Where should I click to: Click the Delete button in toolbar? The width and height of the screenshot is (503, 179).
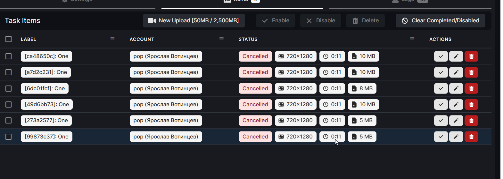(x=365, y=20)
